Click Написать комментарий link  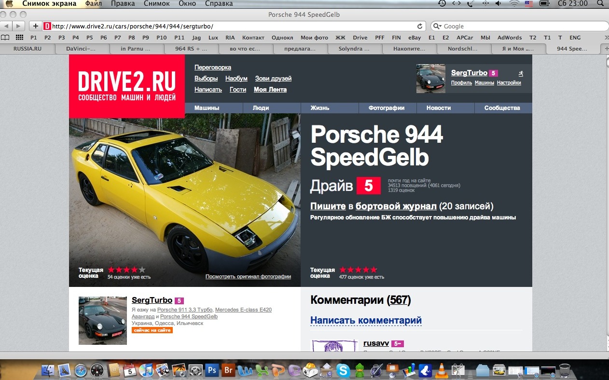(366, 320)
